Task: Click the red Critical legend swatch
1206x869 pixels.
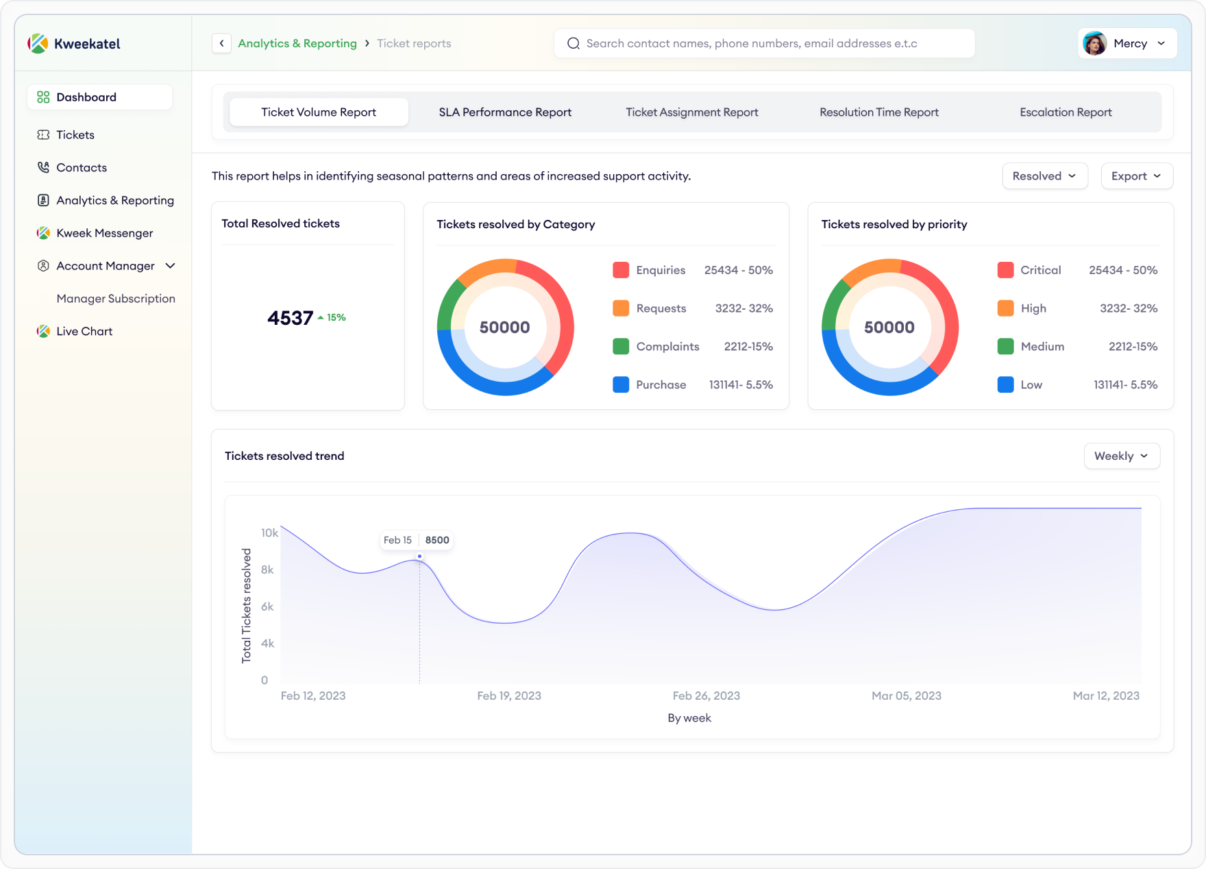Action: point(1005,270)
